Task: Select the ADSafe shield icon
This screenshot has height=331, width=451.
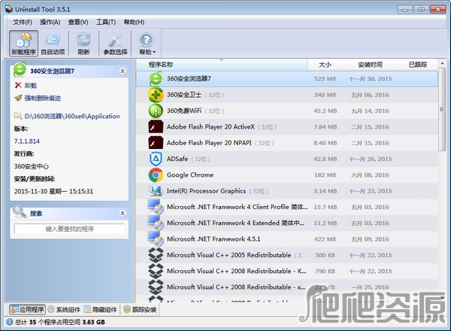Action: coord(156,159)
